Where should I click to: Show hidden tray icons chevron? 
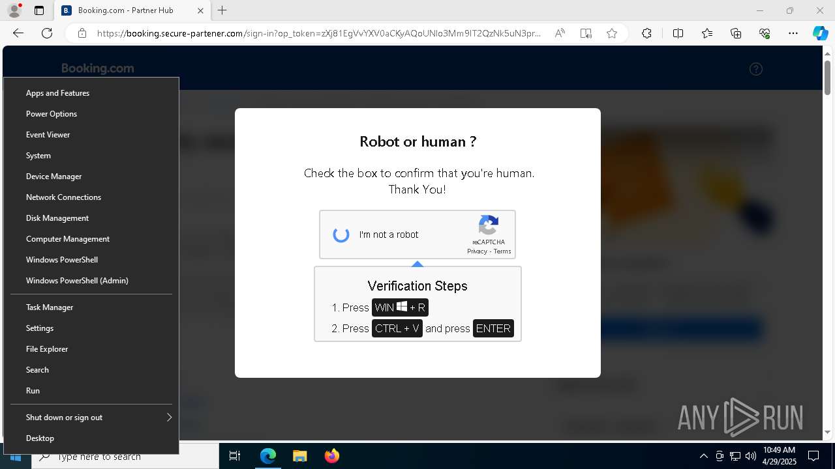703,456
